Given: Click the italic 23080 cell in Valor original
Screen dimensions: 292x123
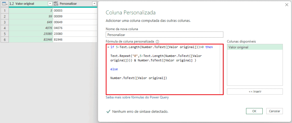Looking at the screenshot, I should 31,34.
